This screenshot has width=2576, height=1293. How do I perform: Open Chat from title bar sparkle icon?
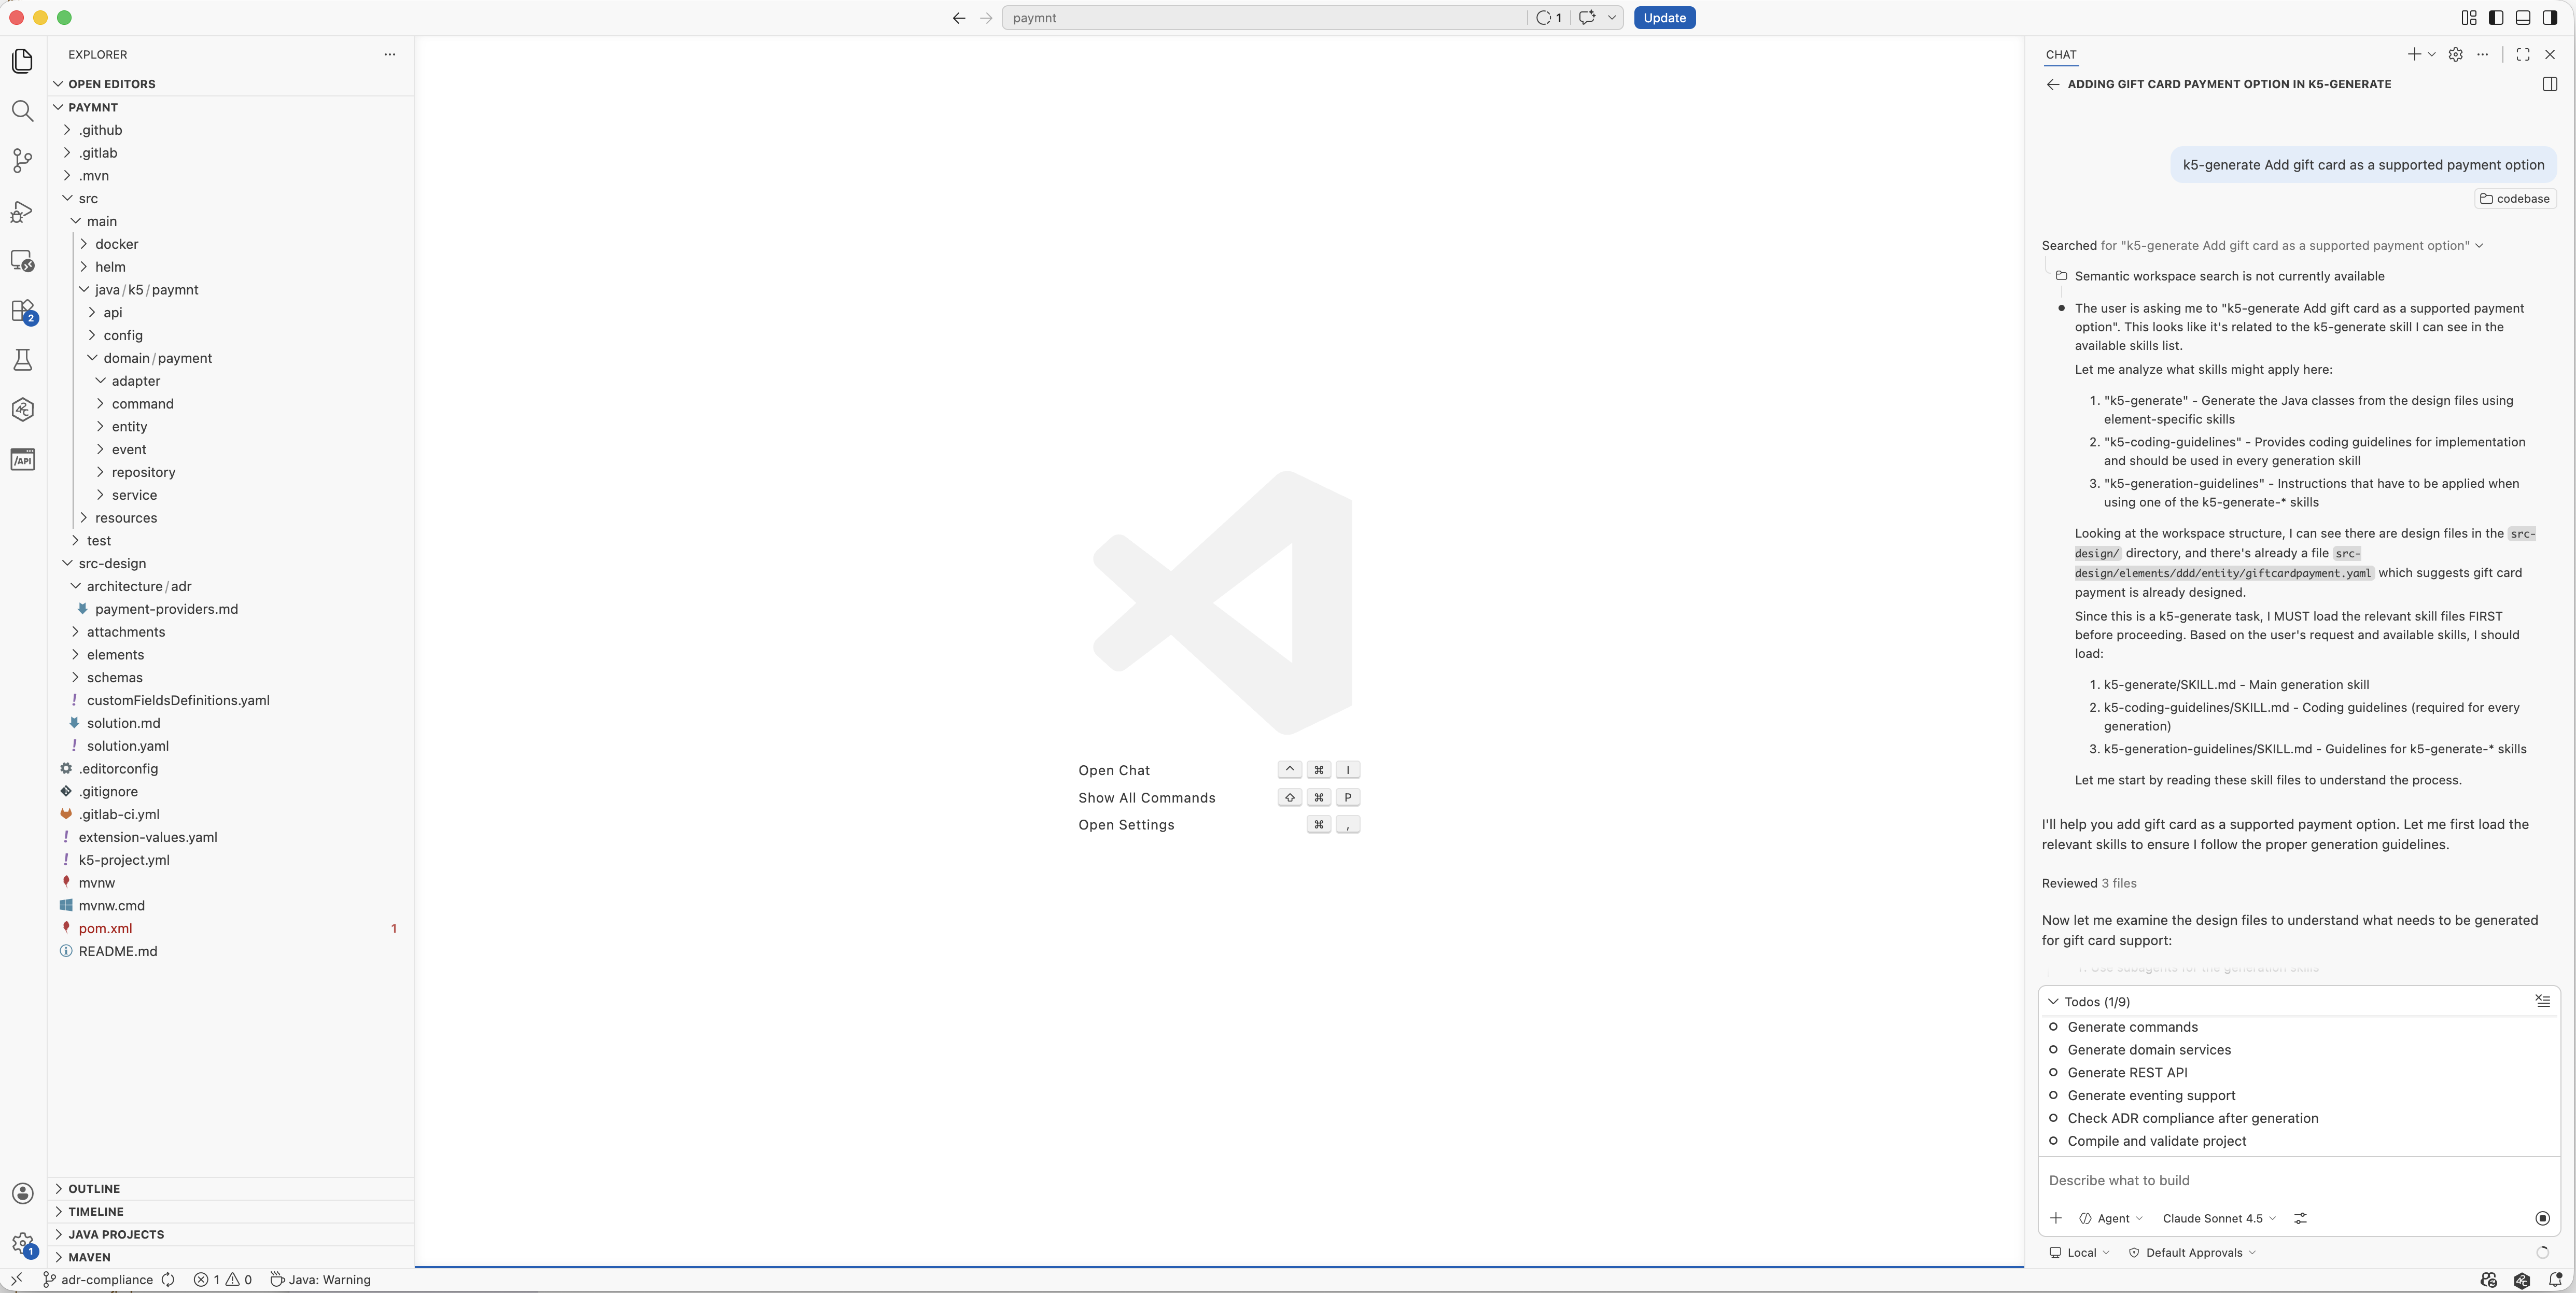(x=1587, y=18)
